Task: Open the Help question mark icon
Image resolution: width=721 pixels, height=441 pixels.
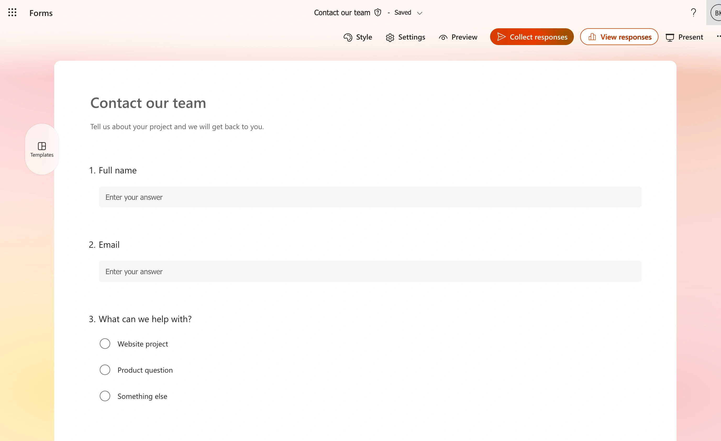Action: coord(693,13)
